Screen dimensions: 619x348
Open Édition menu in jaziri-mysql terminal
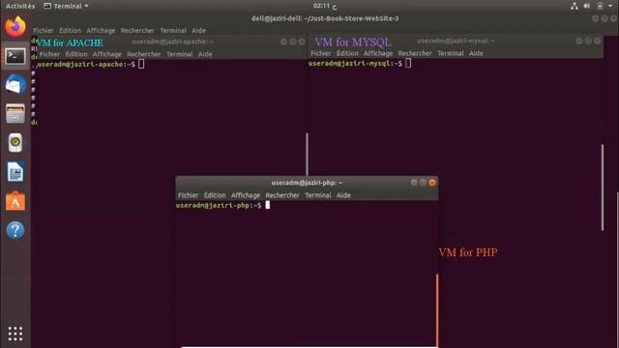tap(347, 53)
